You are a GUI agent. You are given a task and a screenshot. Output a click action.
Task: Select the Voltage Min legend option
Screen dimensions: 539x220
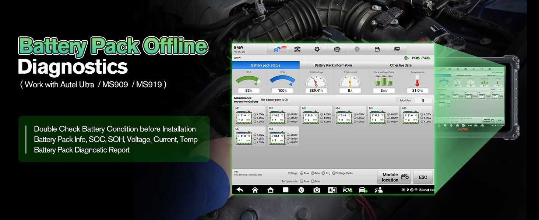315,173
